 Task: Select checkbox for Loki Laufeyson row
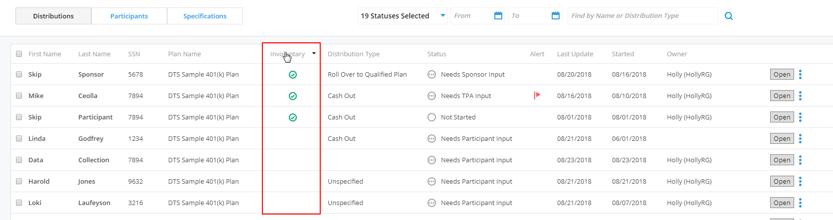[x=19, y=203]
